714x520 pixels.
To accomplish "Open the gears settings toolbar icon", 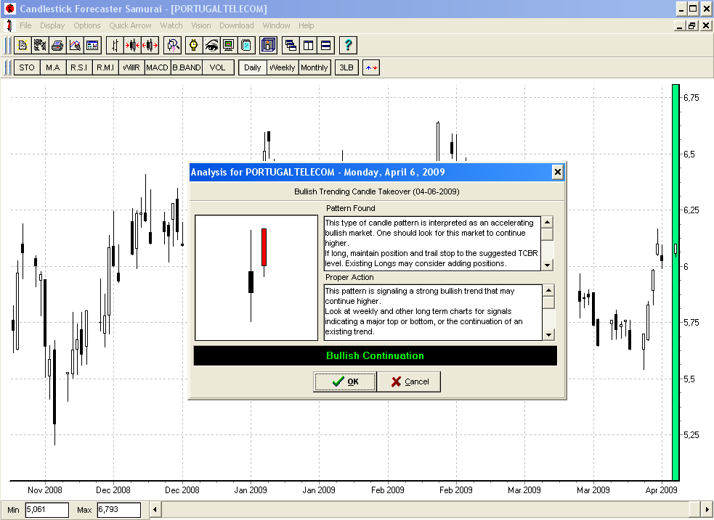I will click(40, 45).
